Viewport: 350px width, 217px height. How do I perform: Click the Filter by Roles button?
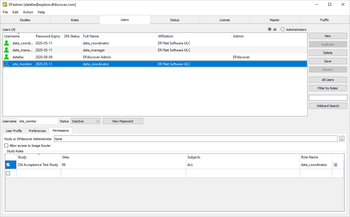tap(328, 88)
